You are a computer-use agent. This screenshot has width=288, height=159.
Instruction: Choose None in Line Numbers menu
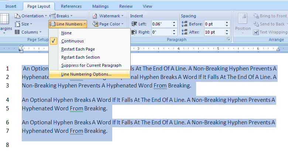(90, 33)
